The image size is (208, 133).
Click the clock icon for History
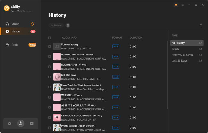click(x=7, y=31)
